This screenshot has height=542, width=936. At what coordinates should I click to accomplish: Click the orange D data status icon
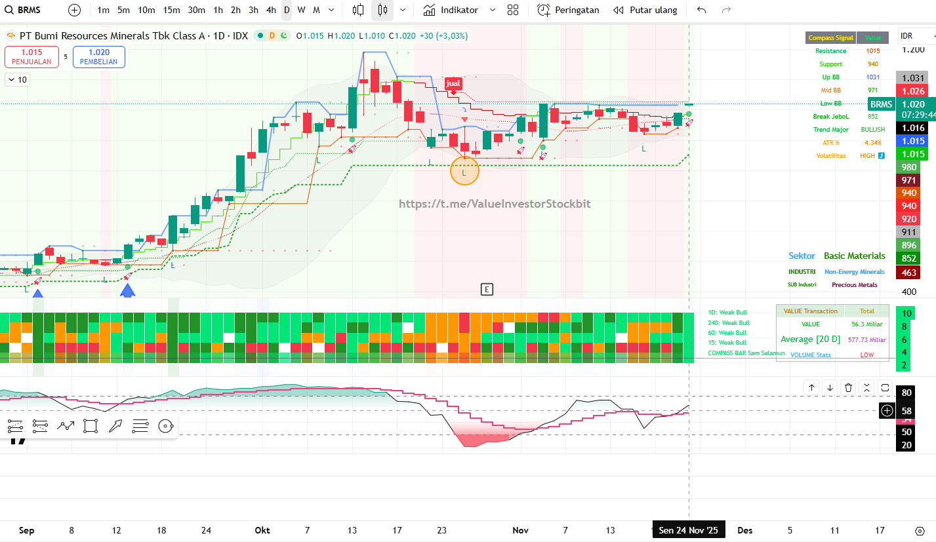click(272, 35)
